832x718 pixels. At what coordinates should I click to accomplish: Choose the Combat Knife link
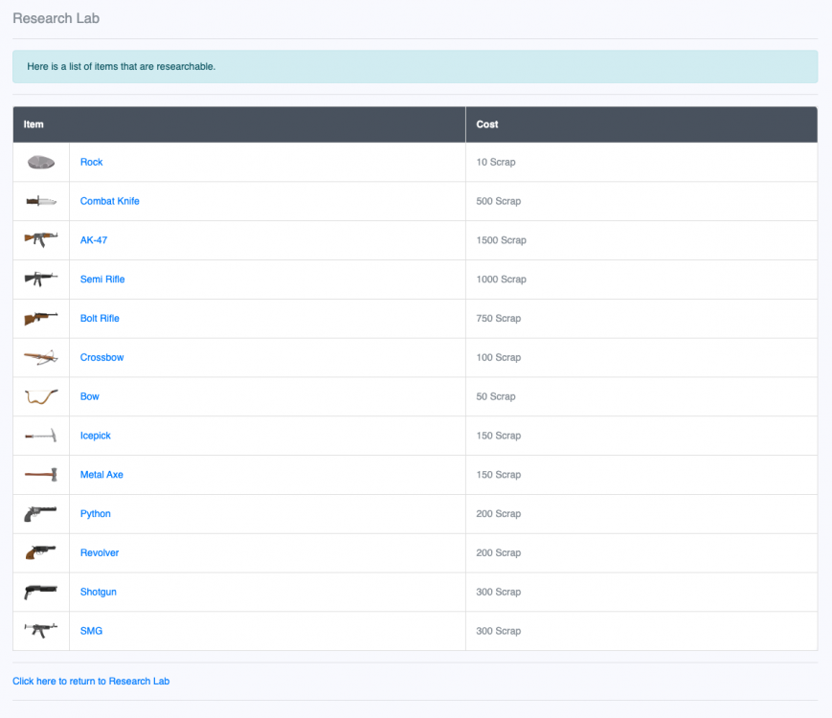tap(109, 201)
